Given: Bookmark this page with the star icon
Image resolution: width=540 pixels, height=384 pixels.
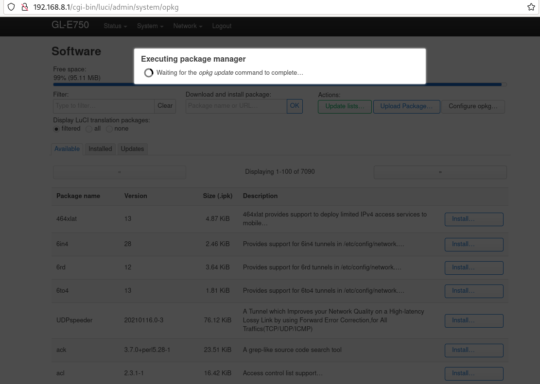Looking at the screenshot, I should point(531,7).
